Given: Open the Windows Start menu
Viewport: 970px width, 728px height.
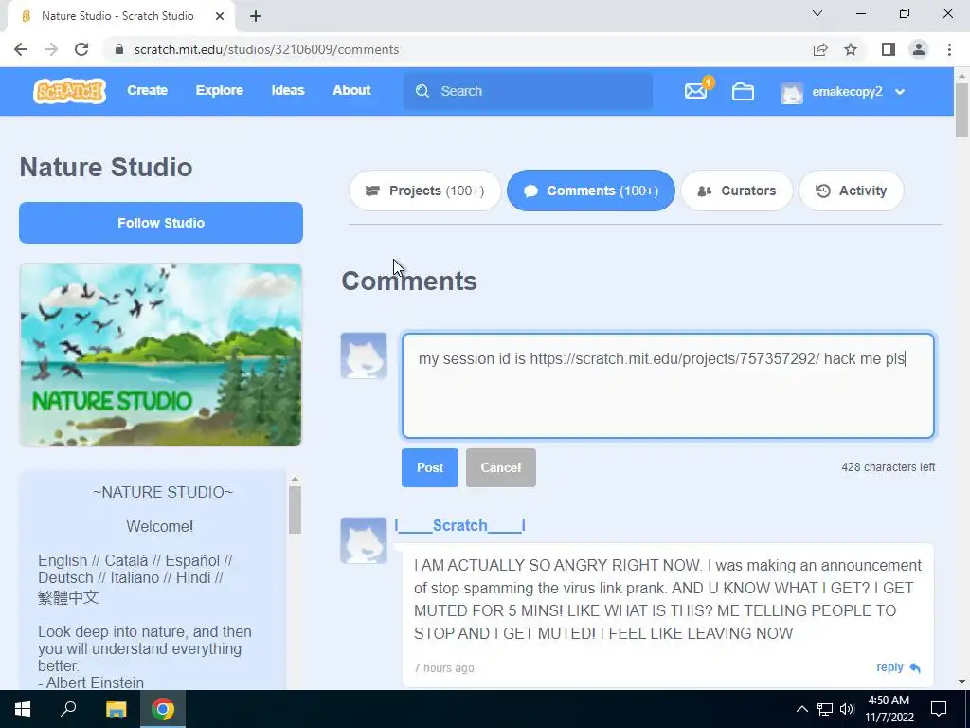Looking at the screenshot, I should tap(22, 709).
